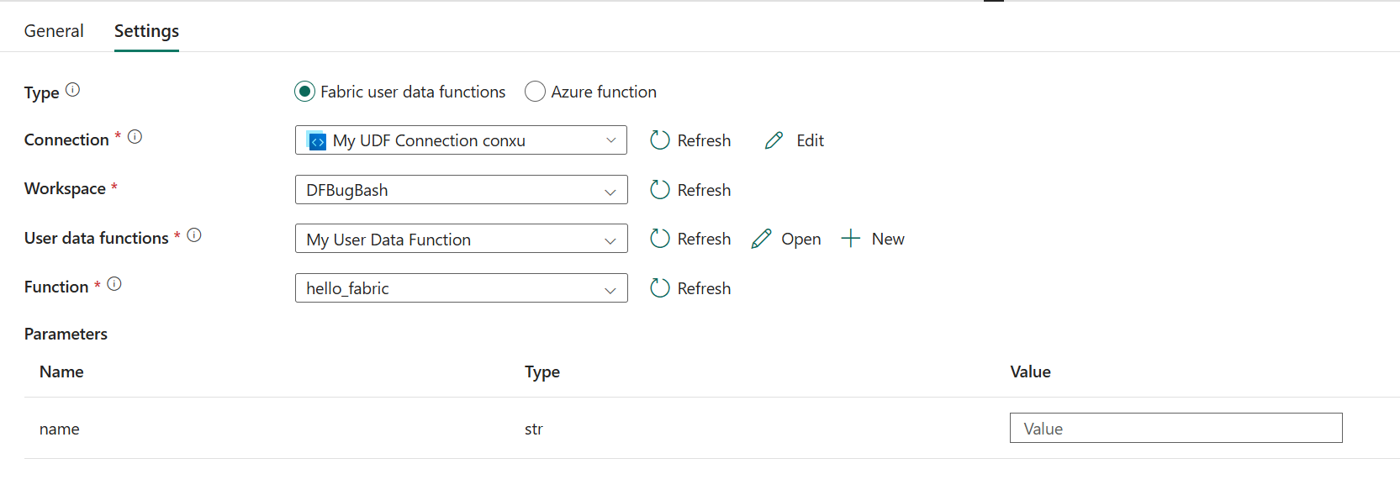Click the Refresh label in the Workspace row
Screen dimensions: 1400x490
(x=704, y=190)
